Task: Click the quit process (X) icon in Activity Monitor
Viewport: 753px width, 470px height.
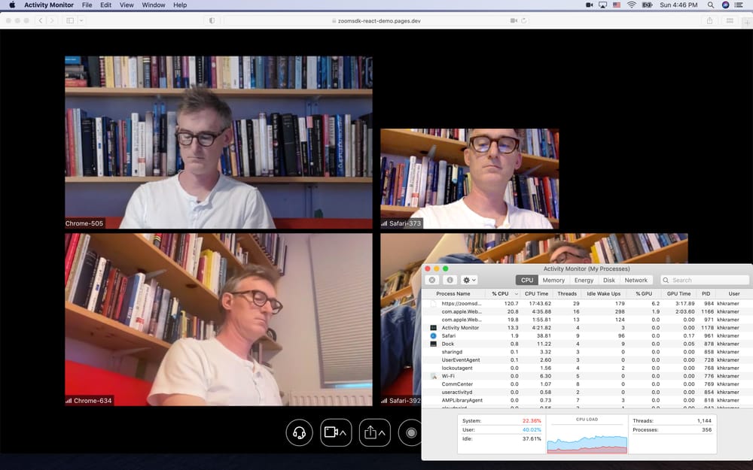Action: coord(431,279)
